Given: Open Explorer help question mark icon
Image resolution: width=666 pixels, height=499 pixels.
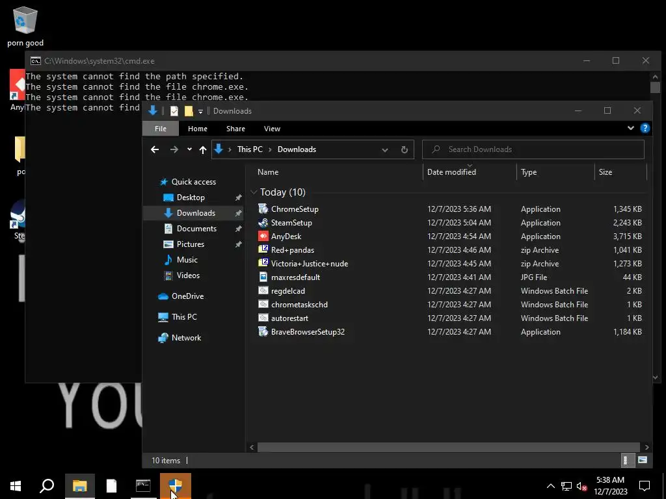Looking at the screenshot, I should [645, 128].
